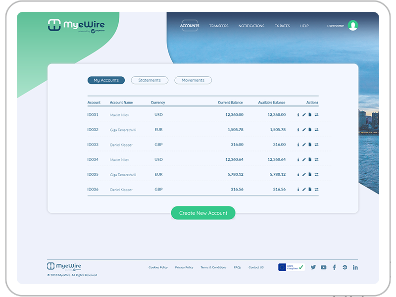This screenshot has width=396, height=297.
Task: Open the statement document icon for ID033
Action: pos(310,145)
